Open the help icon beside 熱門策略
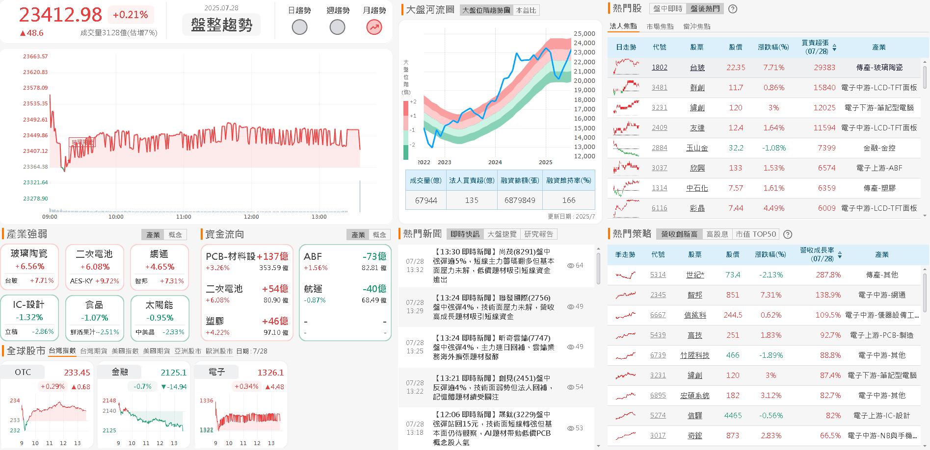The width and height of the screenshot is (930, 450). point(788,234)
